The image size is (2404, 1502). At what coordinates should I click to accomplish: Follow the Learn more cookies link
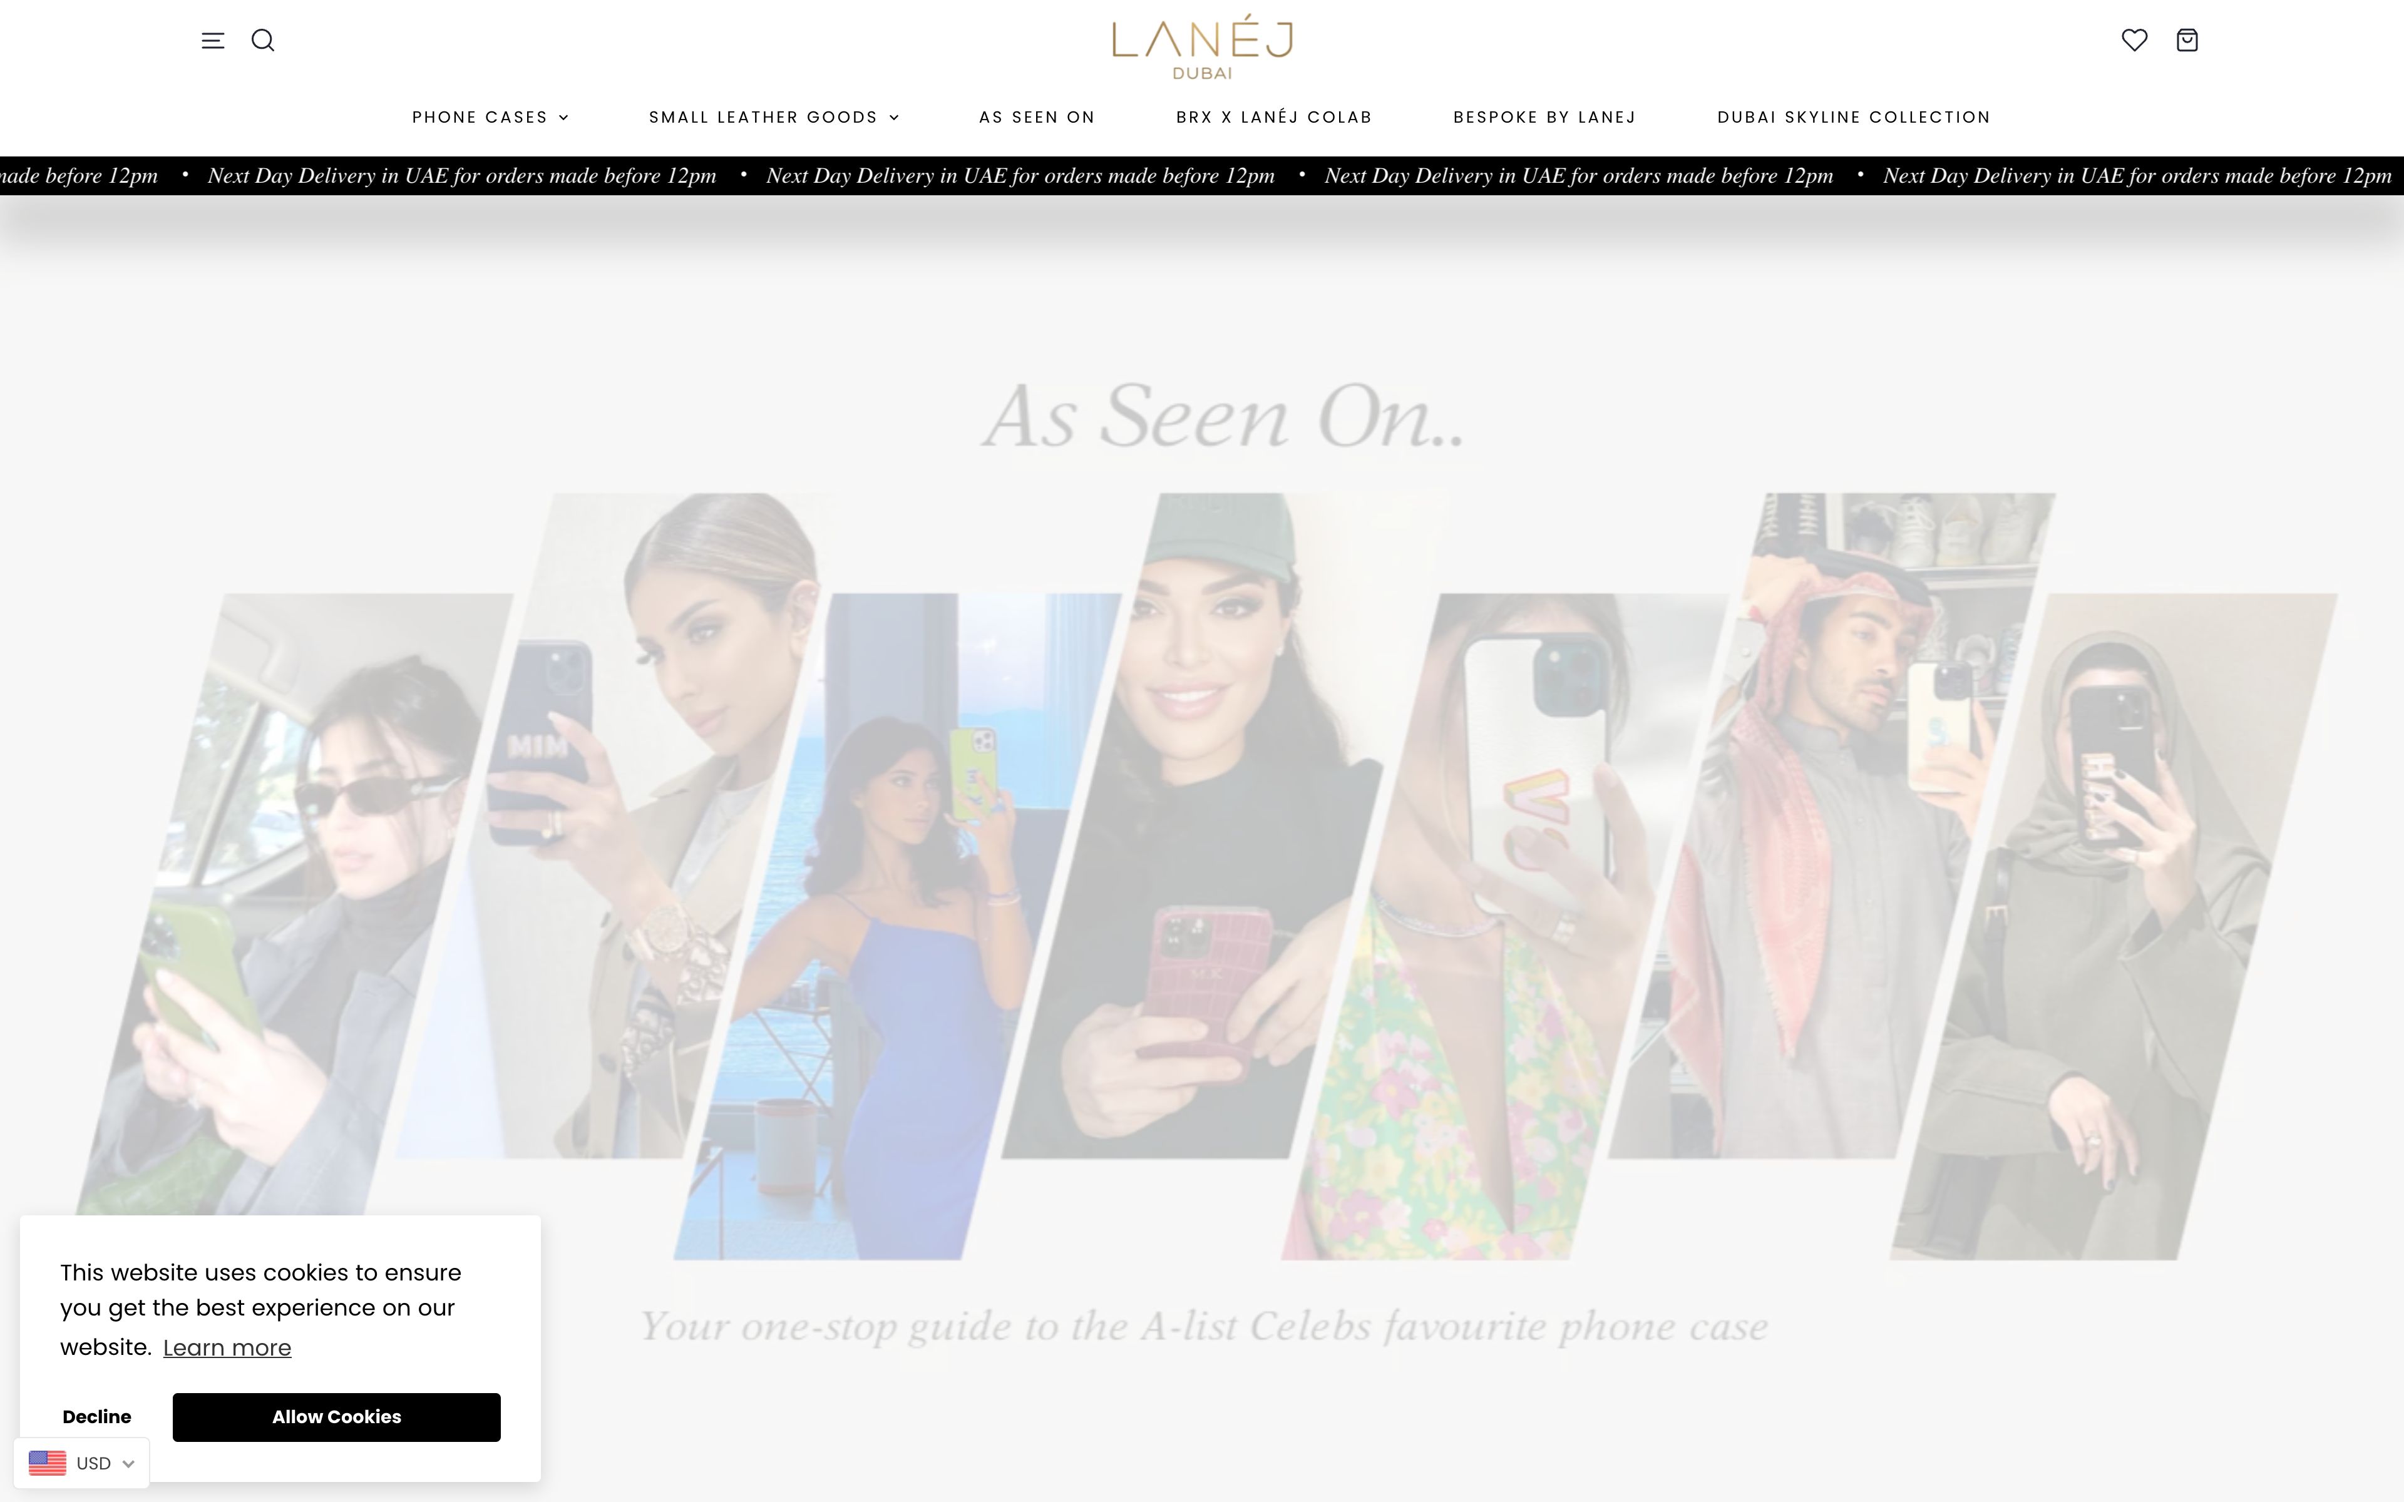coord(227,1348)
